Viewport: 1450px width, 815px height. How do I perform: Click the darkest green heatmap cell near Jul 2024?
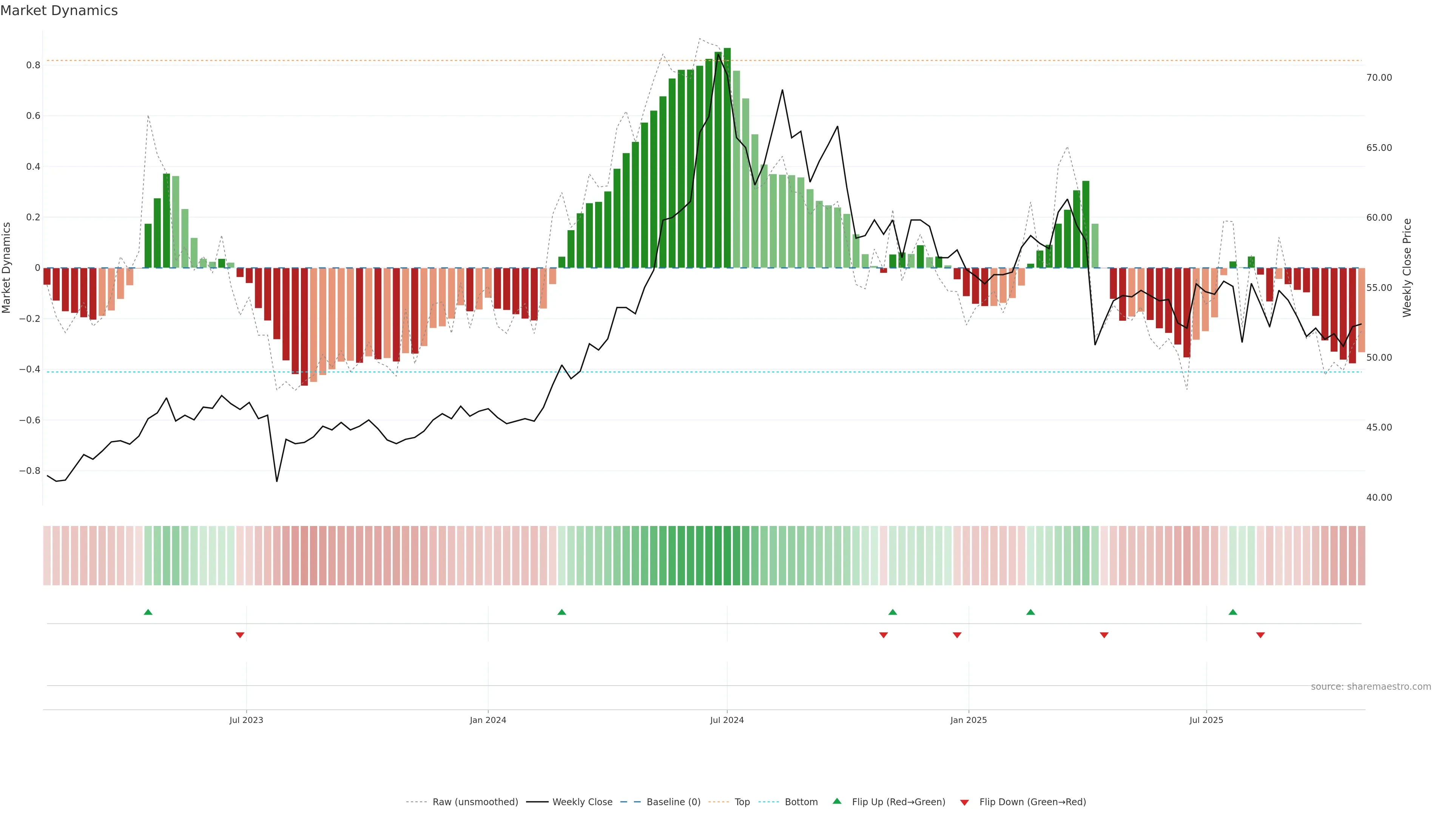(x=727, y=556)
